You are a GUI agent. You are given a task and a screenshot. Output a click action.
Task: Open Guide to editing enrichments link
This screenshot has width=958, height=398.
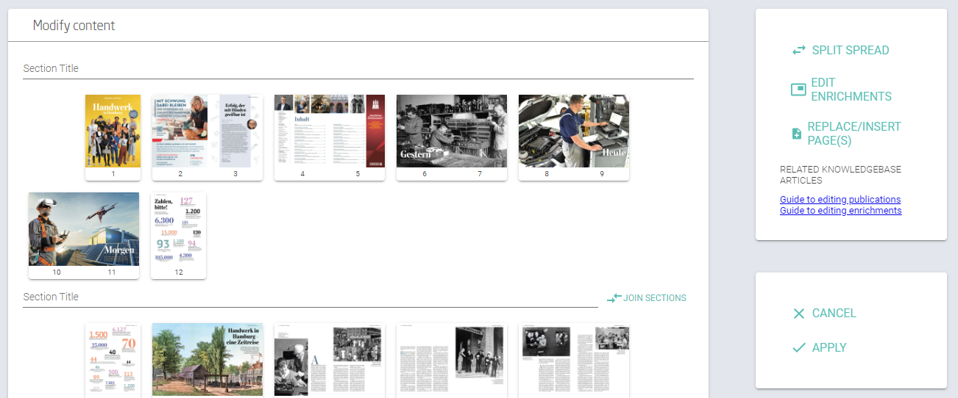pyautogui.click(x=840, y=211)
